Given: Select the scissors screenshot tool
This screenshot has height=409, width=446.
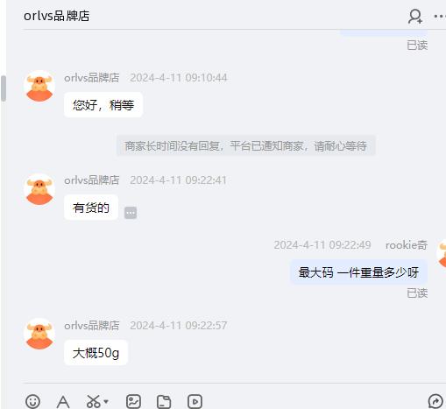Looking at the screenshot, I should click(x=94, y=401).
